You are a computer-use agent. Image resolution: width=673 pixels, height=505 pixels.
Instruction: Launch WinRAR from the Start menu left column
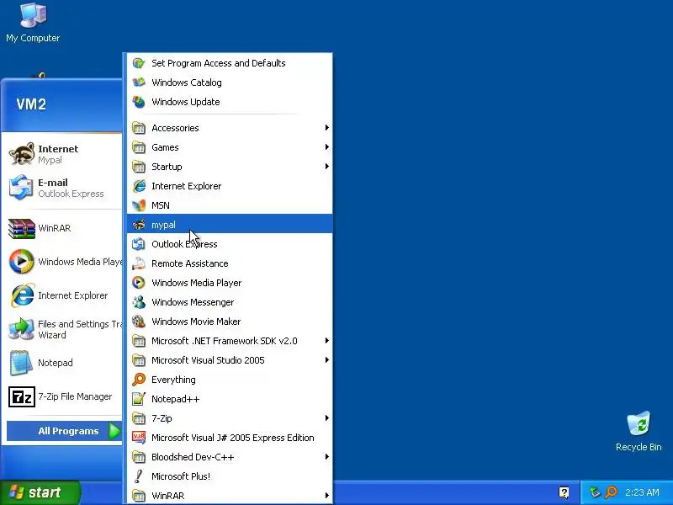tap(62, 228)
